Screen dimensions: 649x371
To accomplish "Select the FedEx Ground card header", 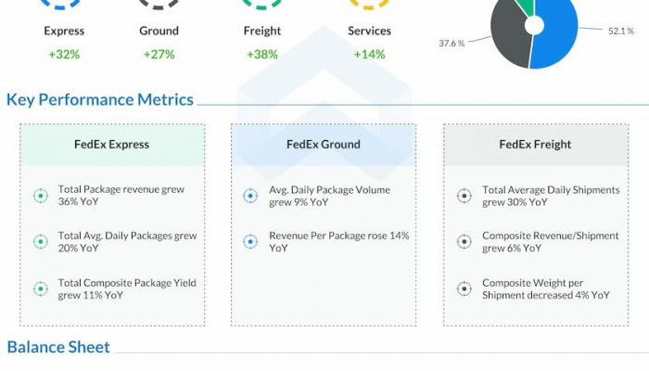I will [x=324, y=145].
